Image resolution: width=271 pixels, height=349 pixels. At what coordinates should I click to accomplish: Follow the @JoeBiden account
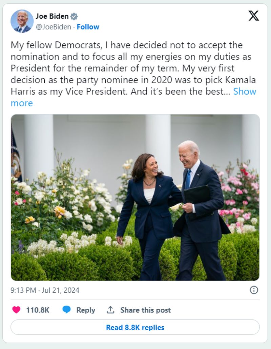(x=88, y=27)
